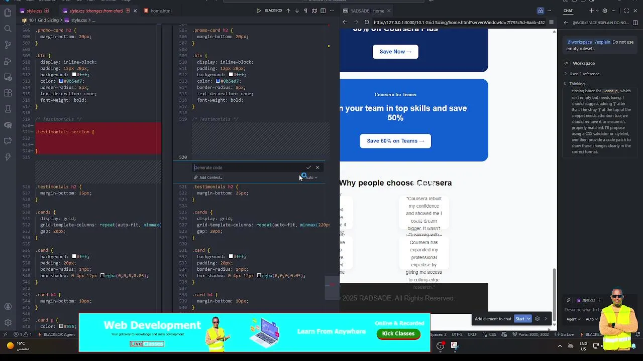Close style.css changes from chat tab
The width and height of the screenshot is (643, 361).
135,11
